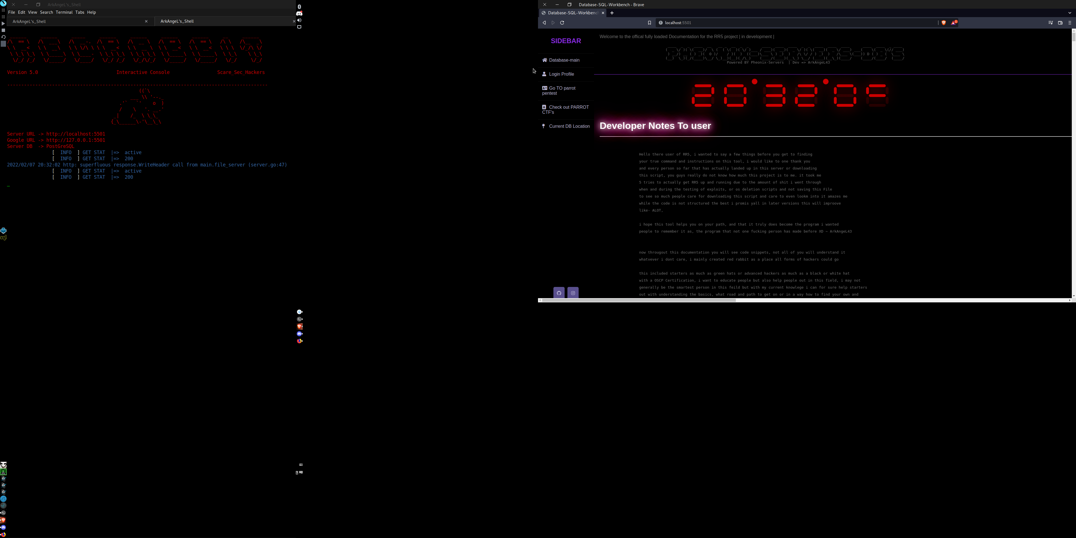Reload the localhost page
Screen dimensions: 1076x538
[562, 22]
